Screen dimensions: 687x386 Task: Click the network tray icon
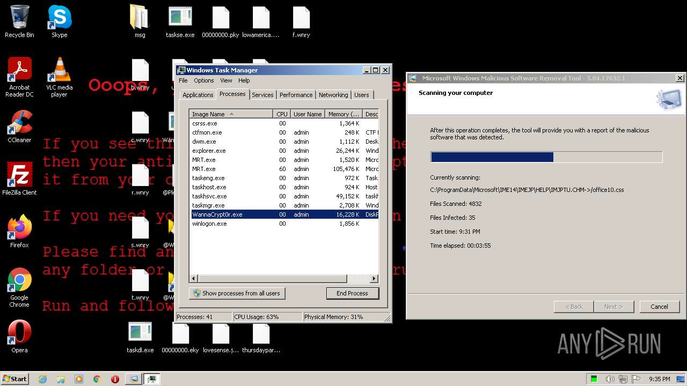click(x=624, y=379)
